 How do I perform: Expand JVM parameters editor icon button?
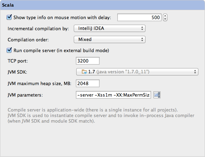click(x=157, y=95)
